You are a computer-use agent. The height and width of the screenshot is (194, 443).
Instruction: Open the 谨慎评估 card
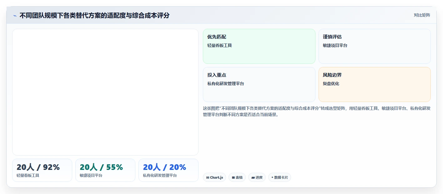tap(375, 46)
